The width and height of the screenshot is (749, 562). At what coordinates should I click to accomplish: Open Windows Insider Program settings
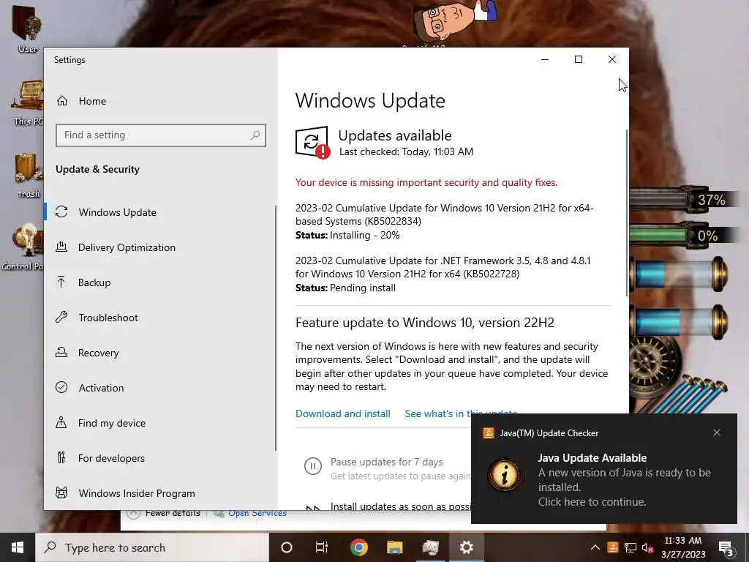(137, 493)
